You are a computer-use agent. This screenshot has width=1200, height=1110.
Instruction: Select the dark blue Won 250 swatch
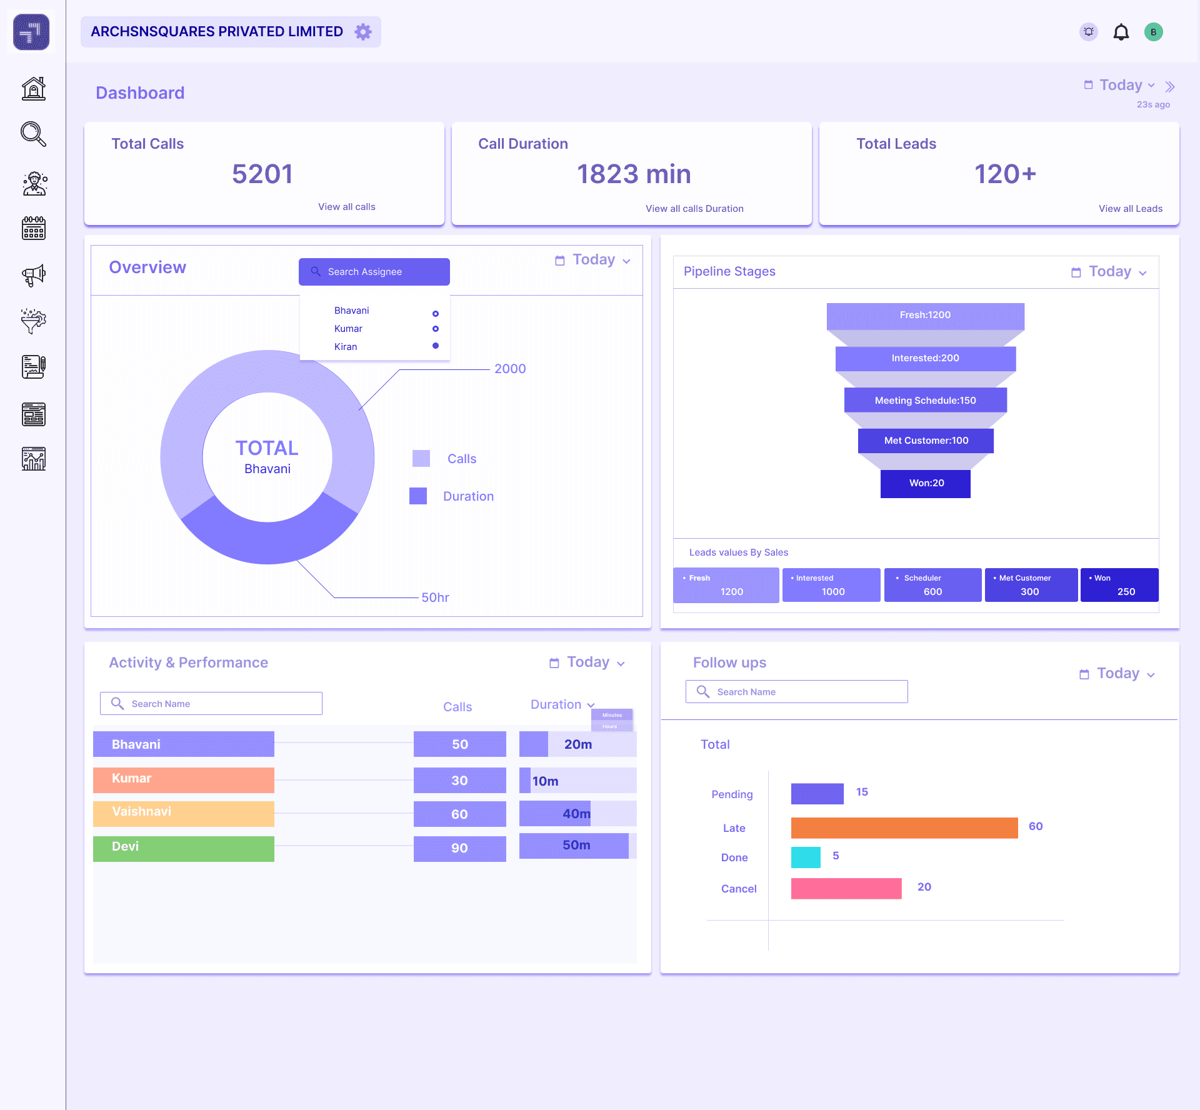click(x=1119, y=584)
